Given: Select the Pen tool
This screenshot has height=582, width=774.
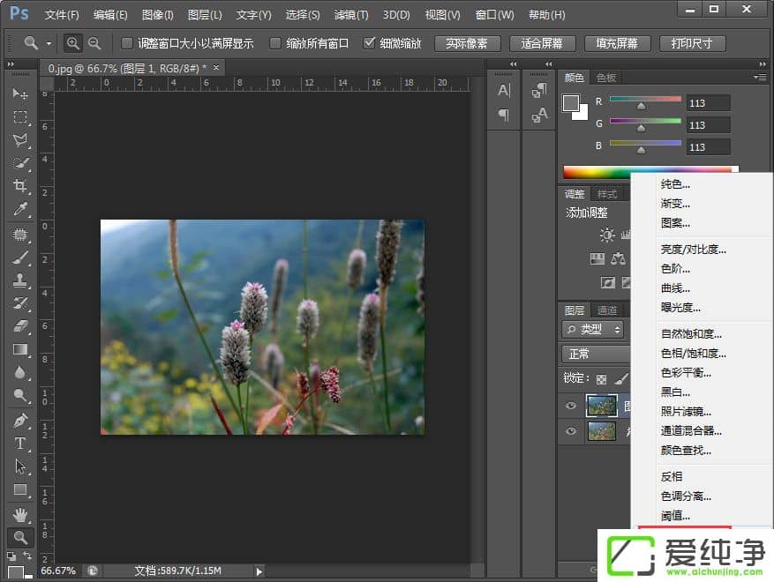Looking at the screenshot, I should (x=19, y=421).
